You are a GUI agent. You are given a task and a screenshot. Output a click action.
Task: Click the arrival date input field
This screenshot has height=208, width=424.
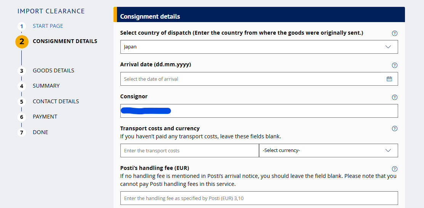click(x=251, y=79)
